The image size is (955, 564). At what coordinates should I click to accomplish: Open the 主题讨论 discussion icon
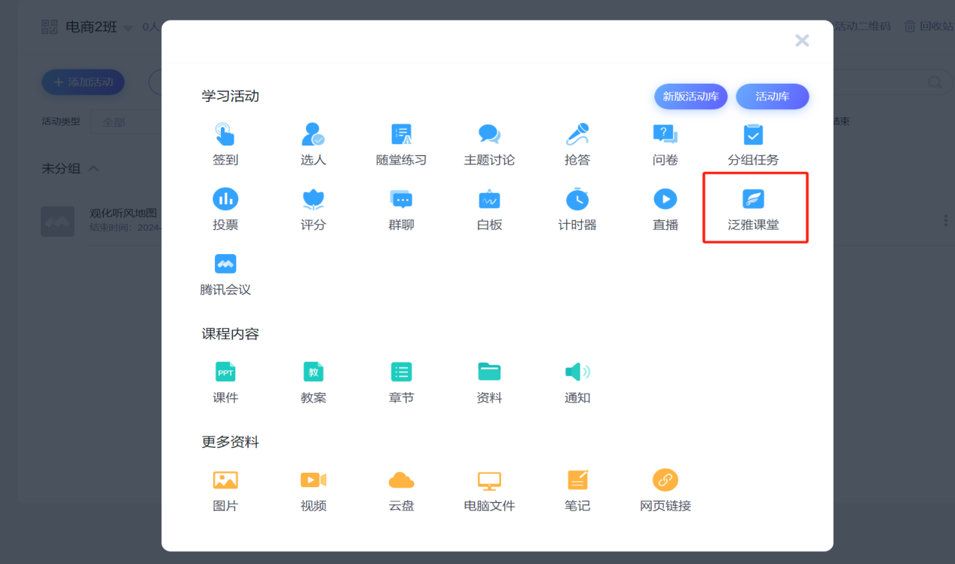tap(489, 135)
